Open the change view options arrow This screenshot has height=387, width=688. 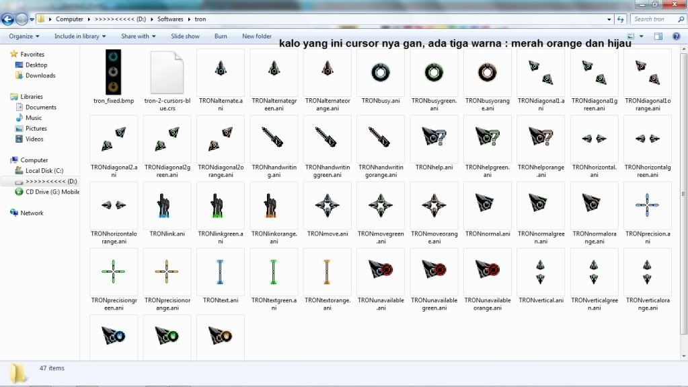[x=641, y=36]
